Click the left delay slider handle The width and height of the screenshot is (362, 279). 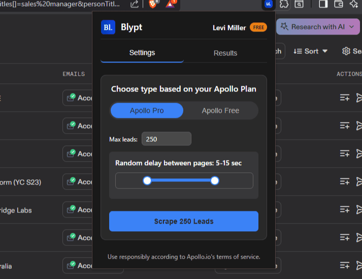pyautogui.click(x=147, y=180)
